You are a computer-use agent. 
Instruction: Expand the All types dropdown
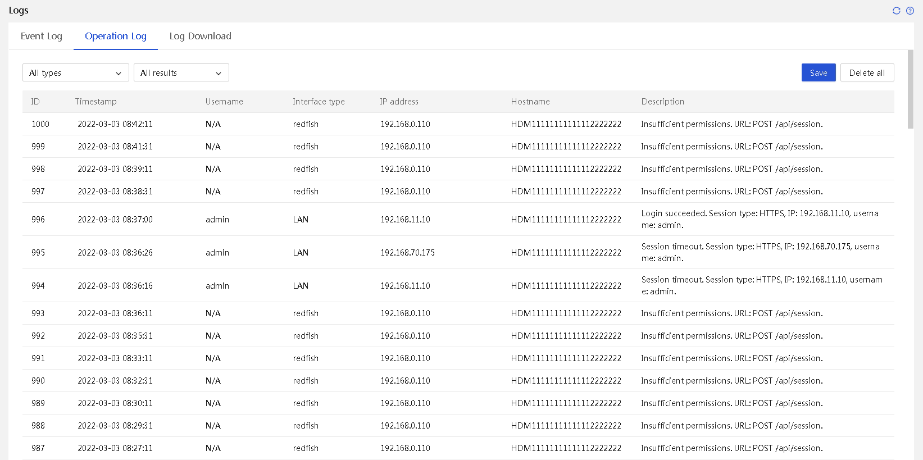coord(76,72)
